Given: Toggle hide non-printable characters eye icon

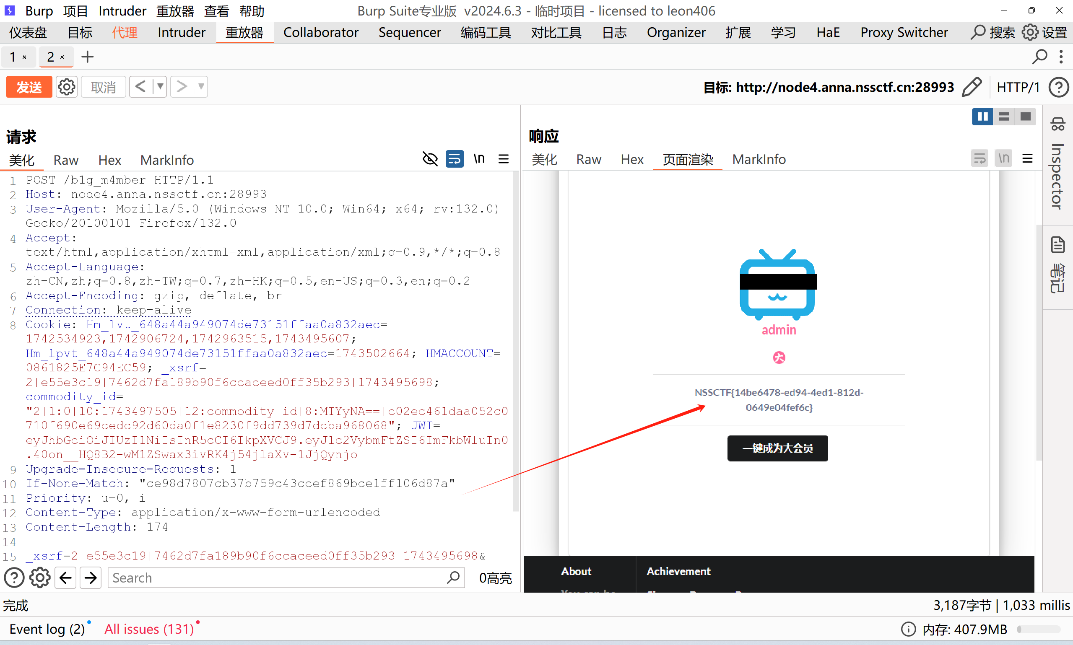Looking at the screenshot, I should (x=430, y=159).
